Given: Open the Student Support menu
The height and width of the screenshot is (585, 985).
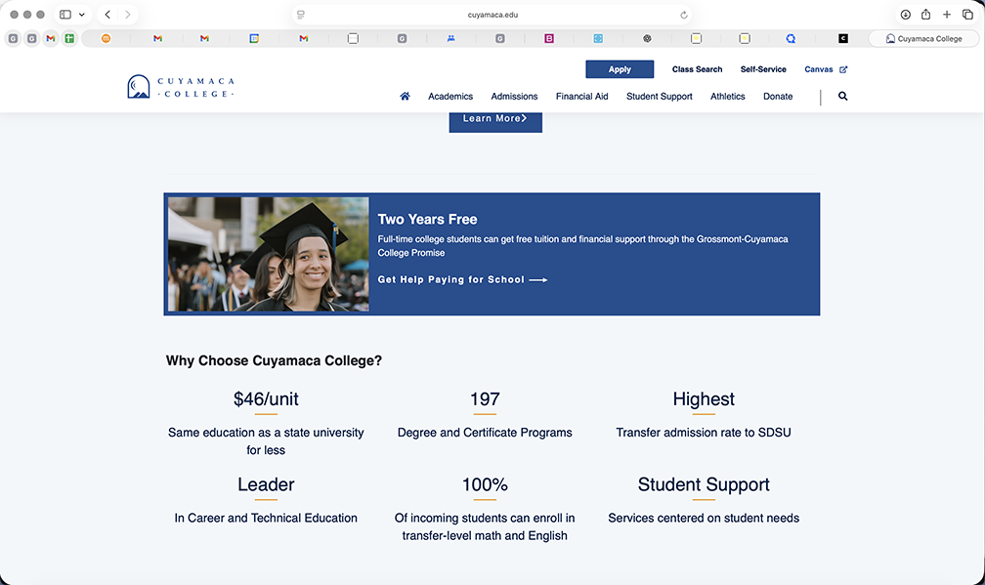Looking at the screenshot, I should [x=659, y=96].
